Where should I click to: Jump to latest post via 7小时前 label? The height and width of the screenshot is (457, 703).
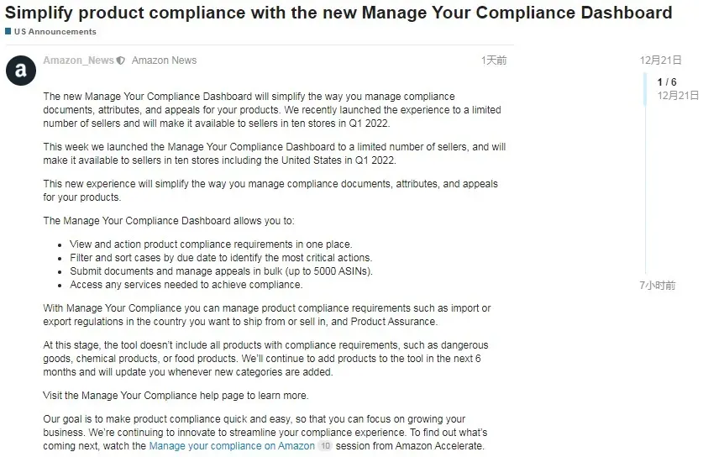(658, 286)
